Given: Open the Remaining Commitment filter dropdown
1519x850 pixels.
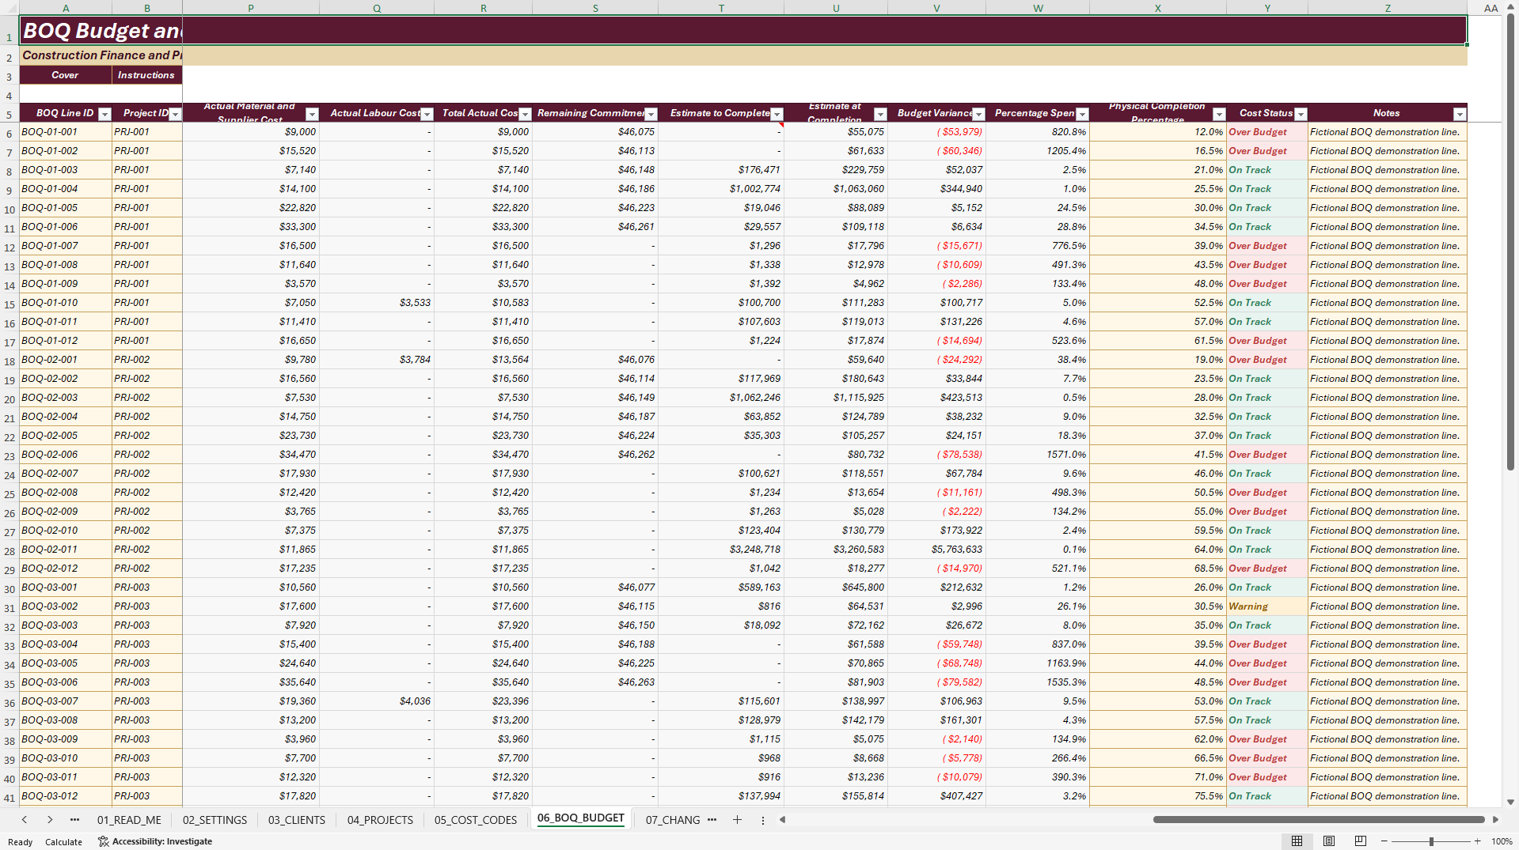Looking at the screenshot, I should pyautogui.click(x=651, y=114).
